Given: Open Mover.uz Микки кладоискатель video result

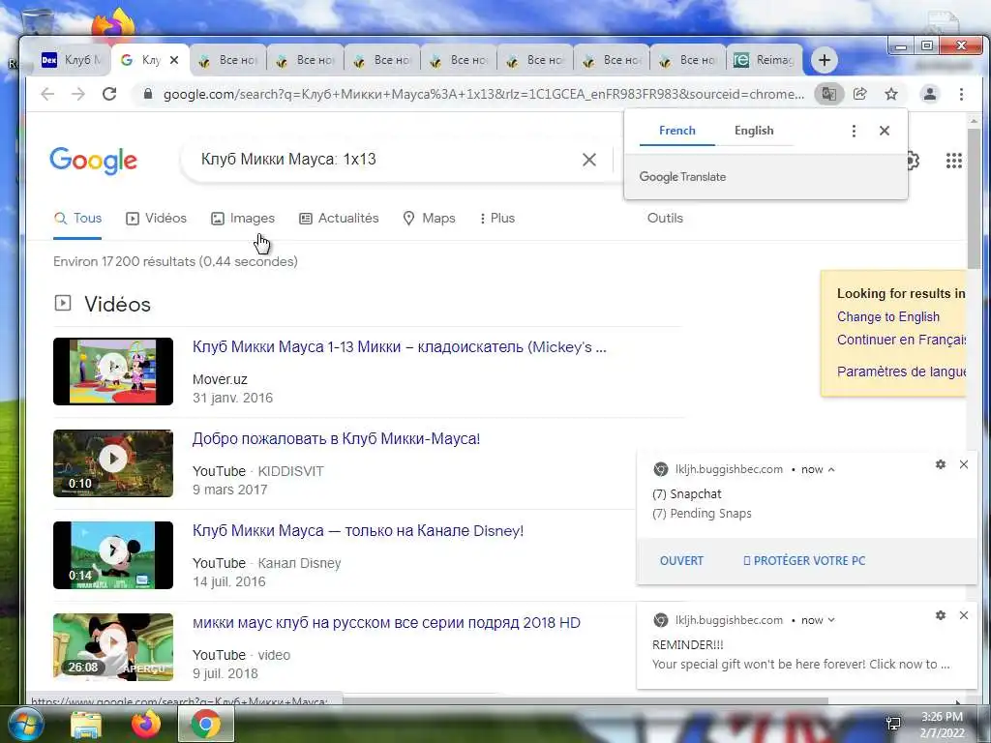Looking at the screenshot, I should (x=400, y=347).
